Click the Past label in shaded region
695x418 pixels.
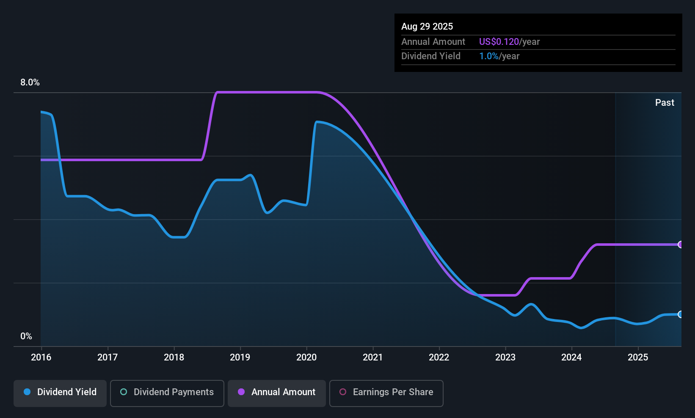tap(665, 103)
